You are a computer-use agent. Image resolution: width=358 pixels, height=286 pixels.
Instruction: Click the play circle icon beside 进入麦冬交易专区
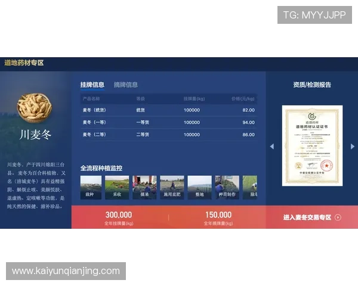(x=338, y=217)
